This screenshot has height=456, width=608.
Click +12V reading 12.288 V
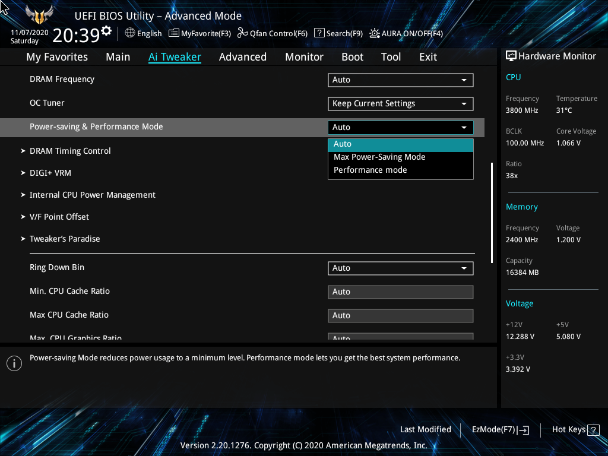[x=520, y=337]
